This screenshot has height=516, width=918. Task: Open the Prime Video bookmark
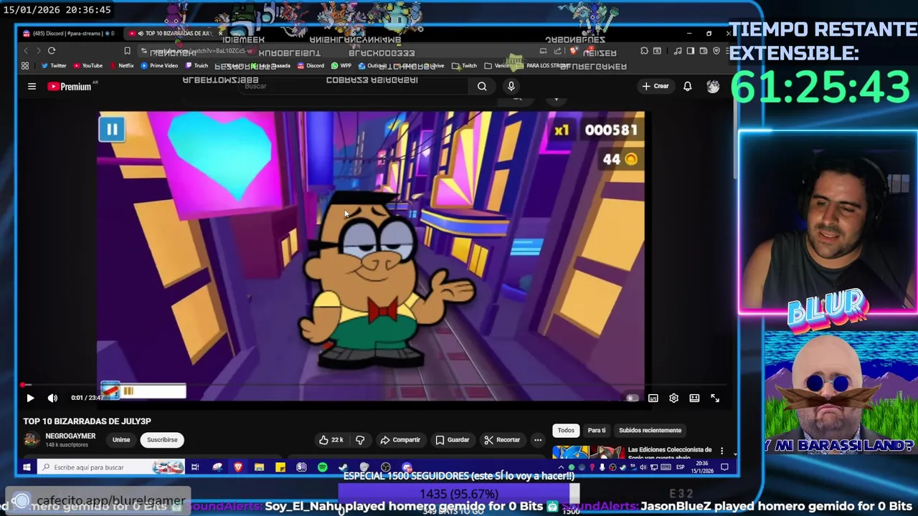click(159, 66)
